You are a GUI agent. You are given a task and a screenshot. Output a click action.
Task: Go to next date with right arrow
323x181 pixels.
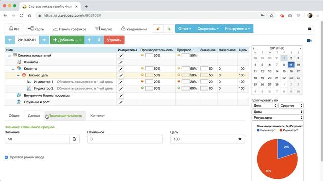(x=44, y=40)
